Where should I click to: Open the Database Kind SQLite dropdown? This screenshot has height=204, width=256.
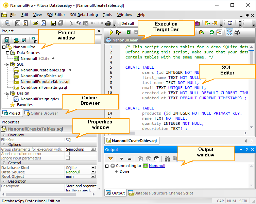coord(93,168)
